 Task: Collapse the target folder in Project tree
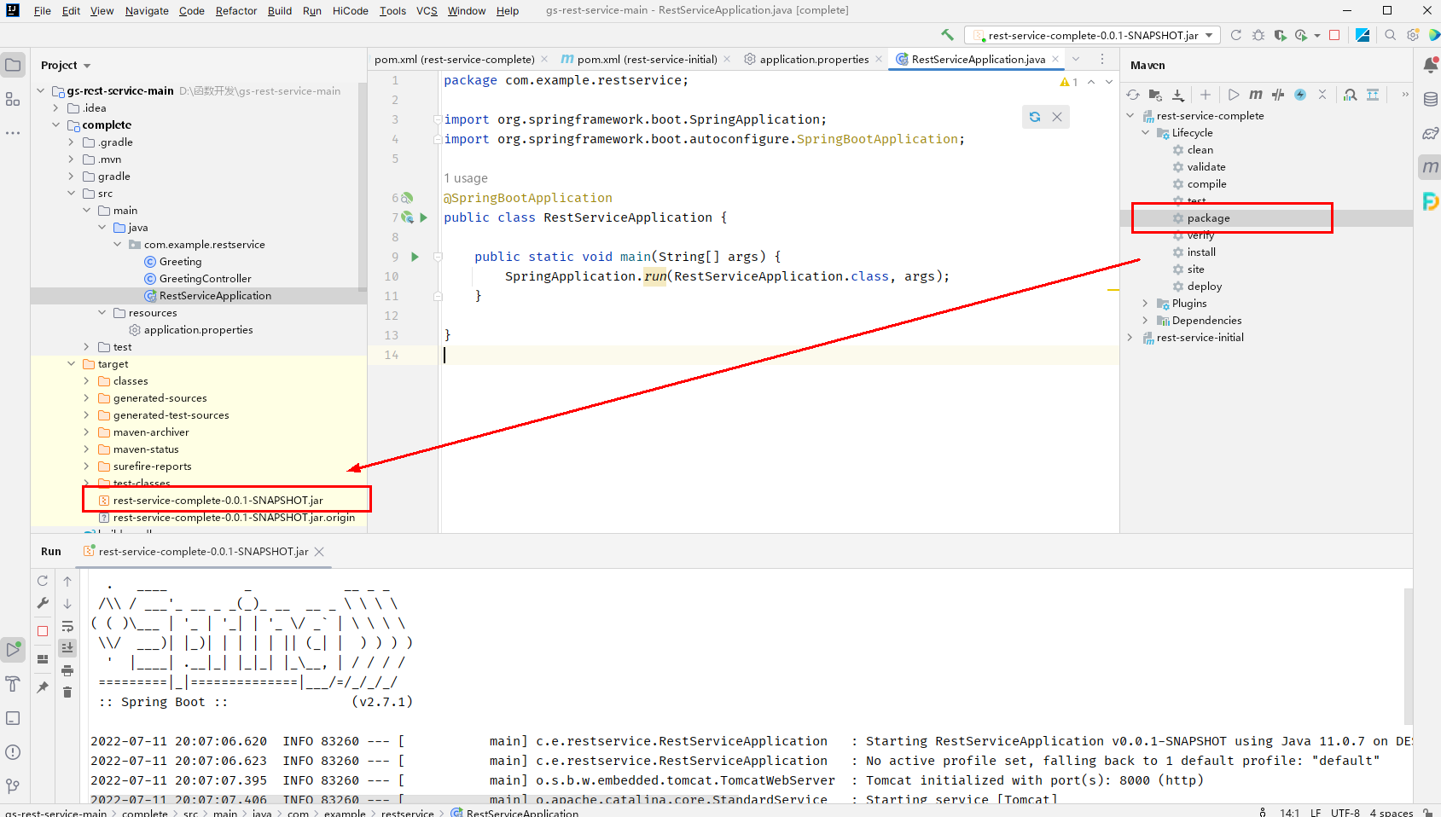coord(72,364)
